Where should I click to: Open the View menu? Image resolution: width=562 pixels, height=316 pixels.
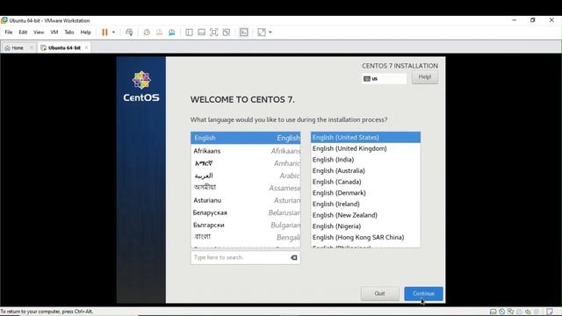coord(39,32)
